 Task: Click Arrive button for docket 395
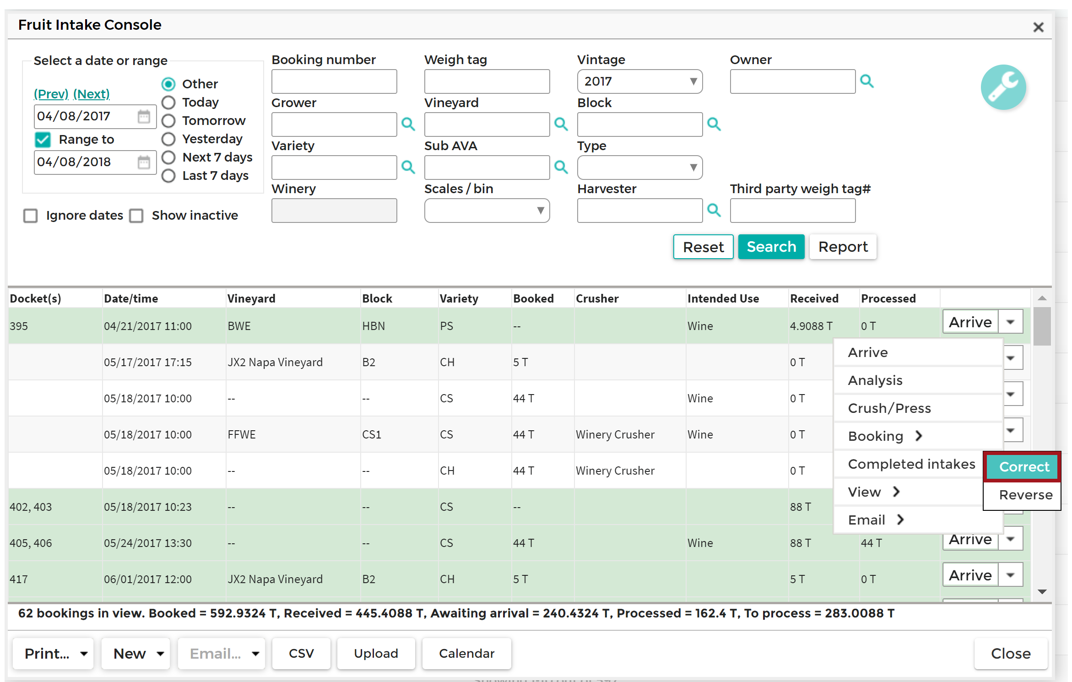click(970, 322)
